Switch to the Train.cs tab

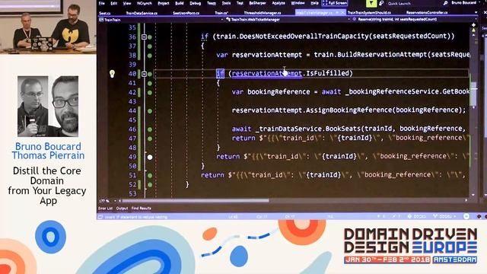221,13
